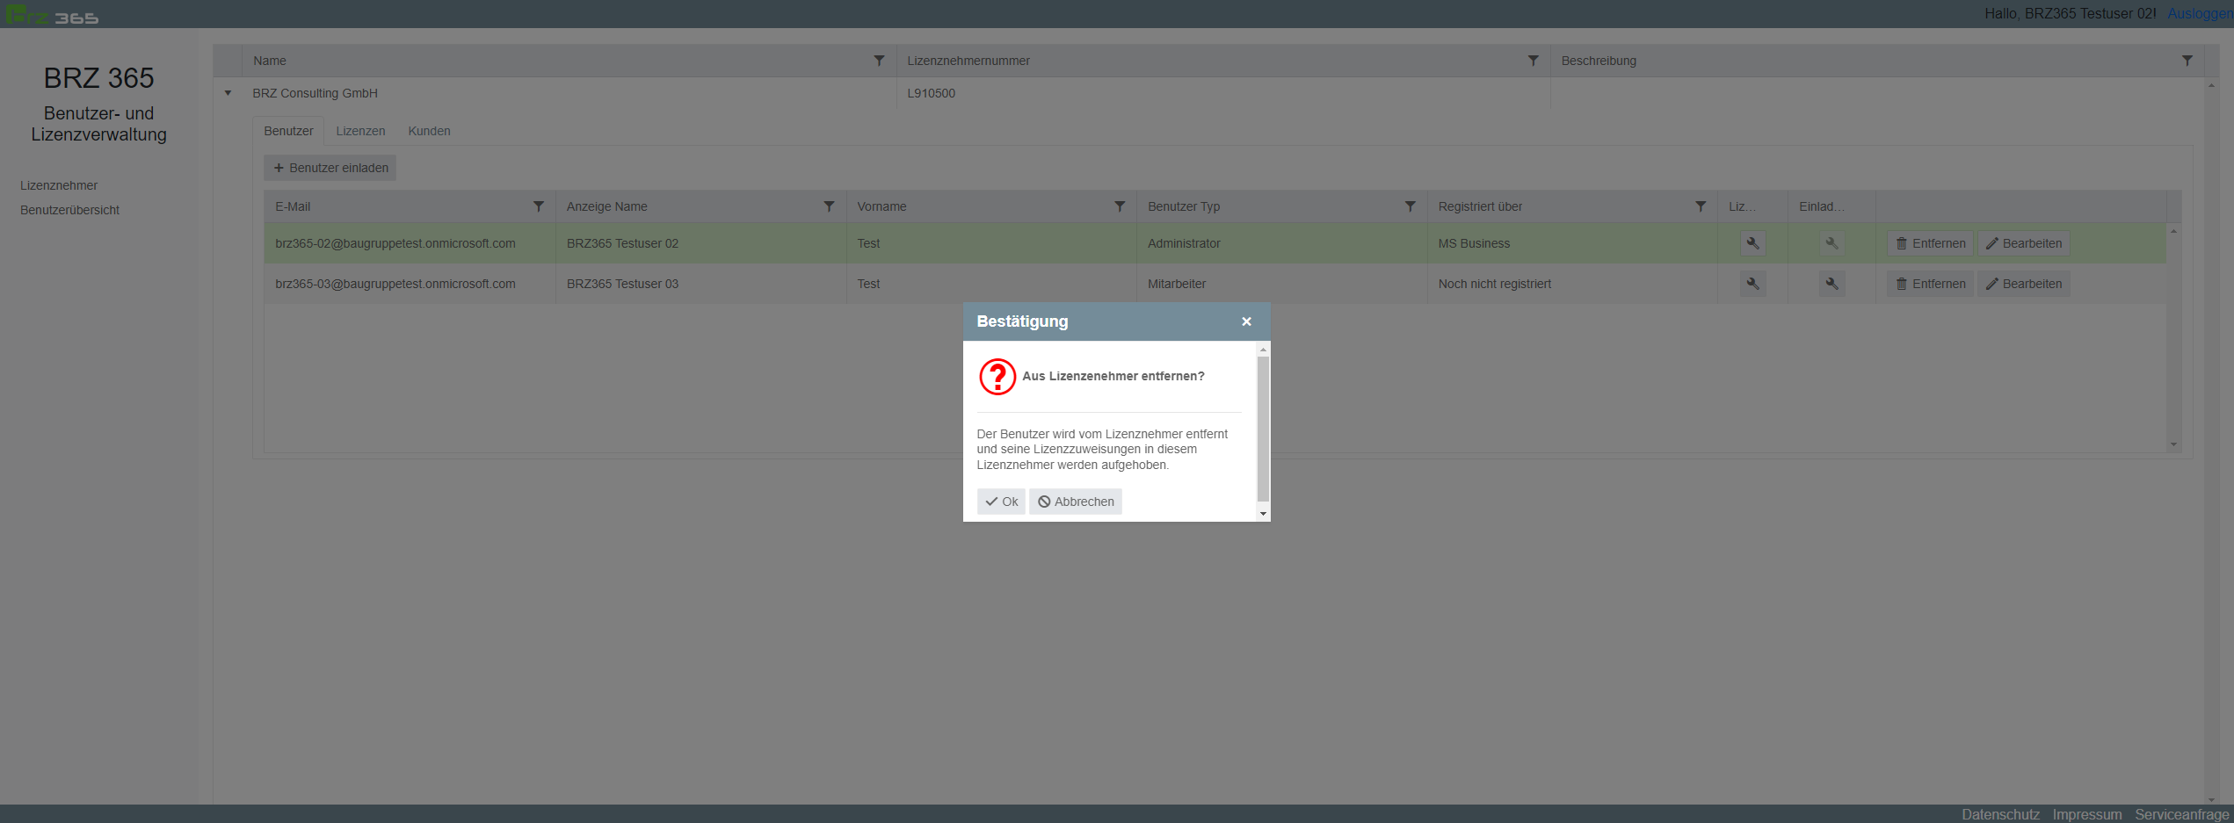Screen dimensions: 2234x823
Task: Open filter on Beschreibung column
Action: [x=2187, y=61]
